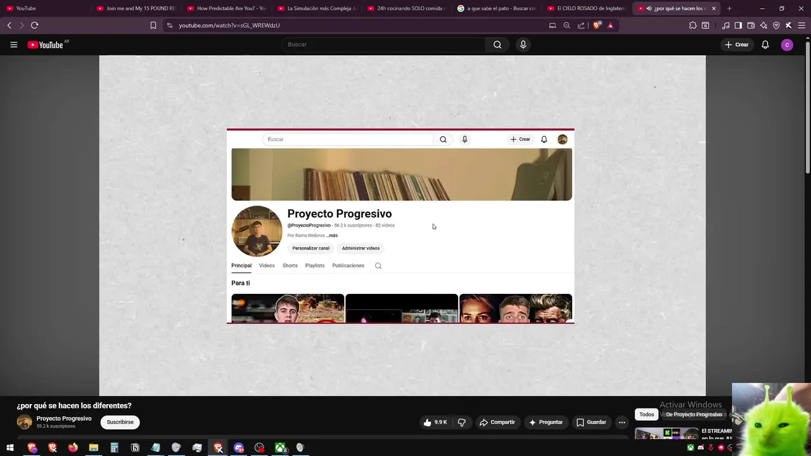The height and width of the screenshot is (456, 811).
Task: Like the video with thumbs up
Action: pyautogui.click(x=436, y=422)
